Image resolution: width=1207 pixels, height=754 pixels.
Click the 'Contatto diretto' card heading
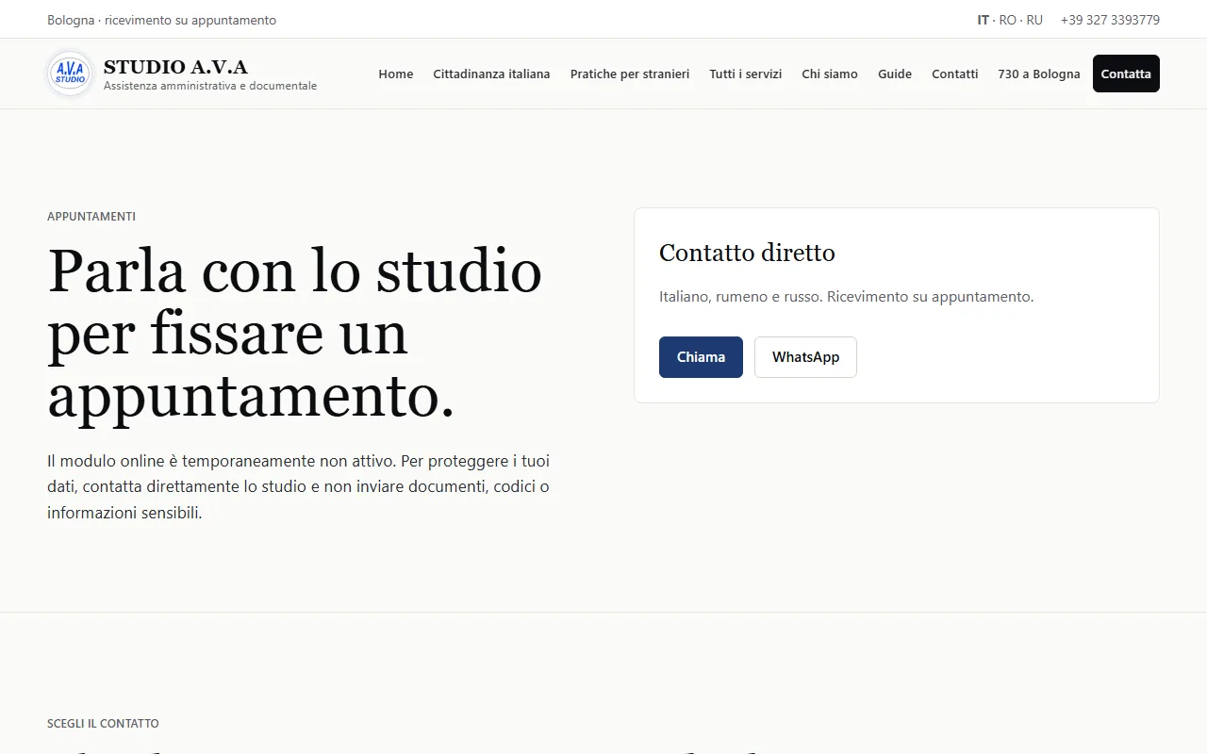[x=747, y=253]
